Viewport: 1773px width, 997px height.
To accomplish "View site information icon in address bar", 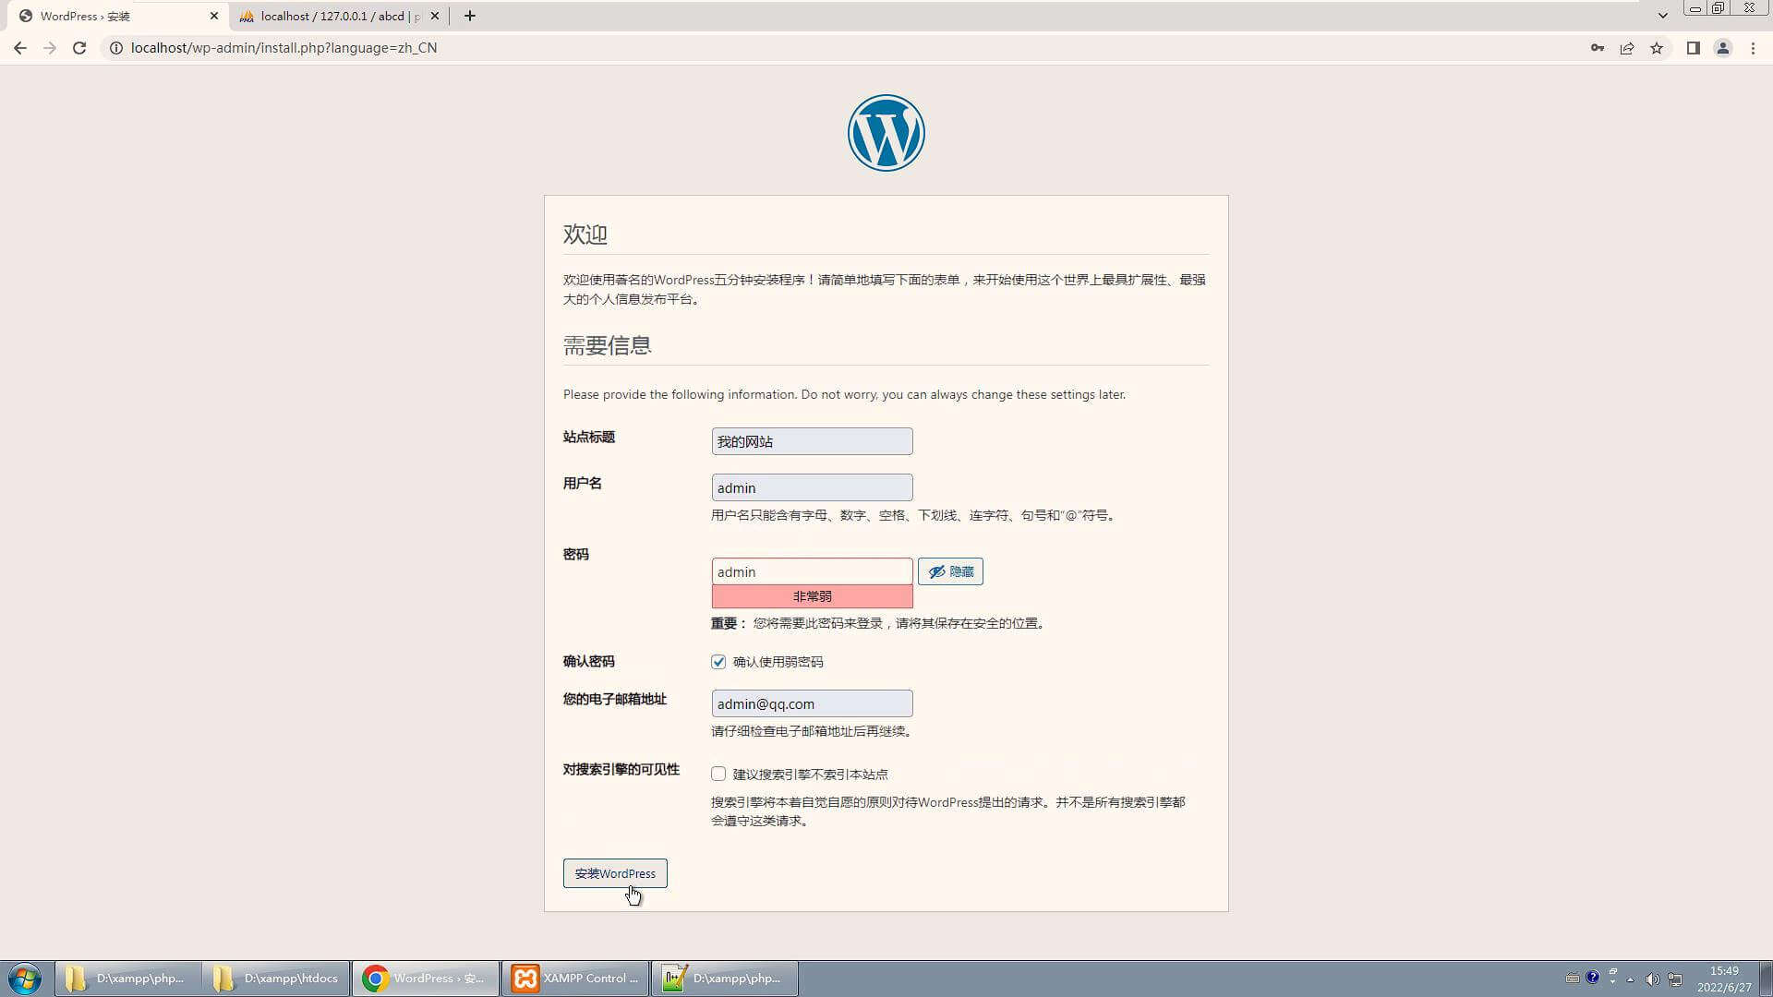I will coord(116,48).
